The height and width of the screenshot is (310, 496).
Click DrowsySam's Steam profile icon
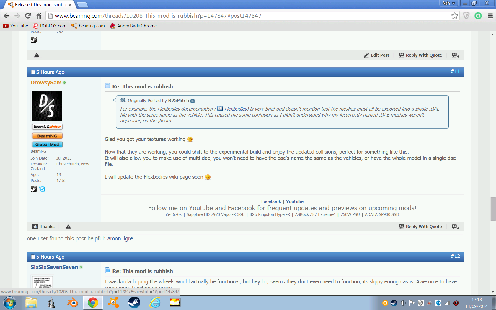[34, 189]
